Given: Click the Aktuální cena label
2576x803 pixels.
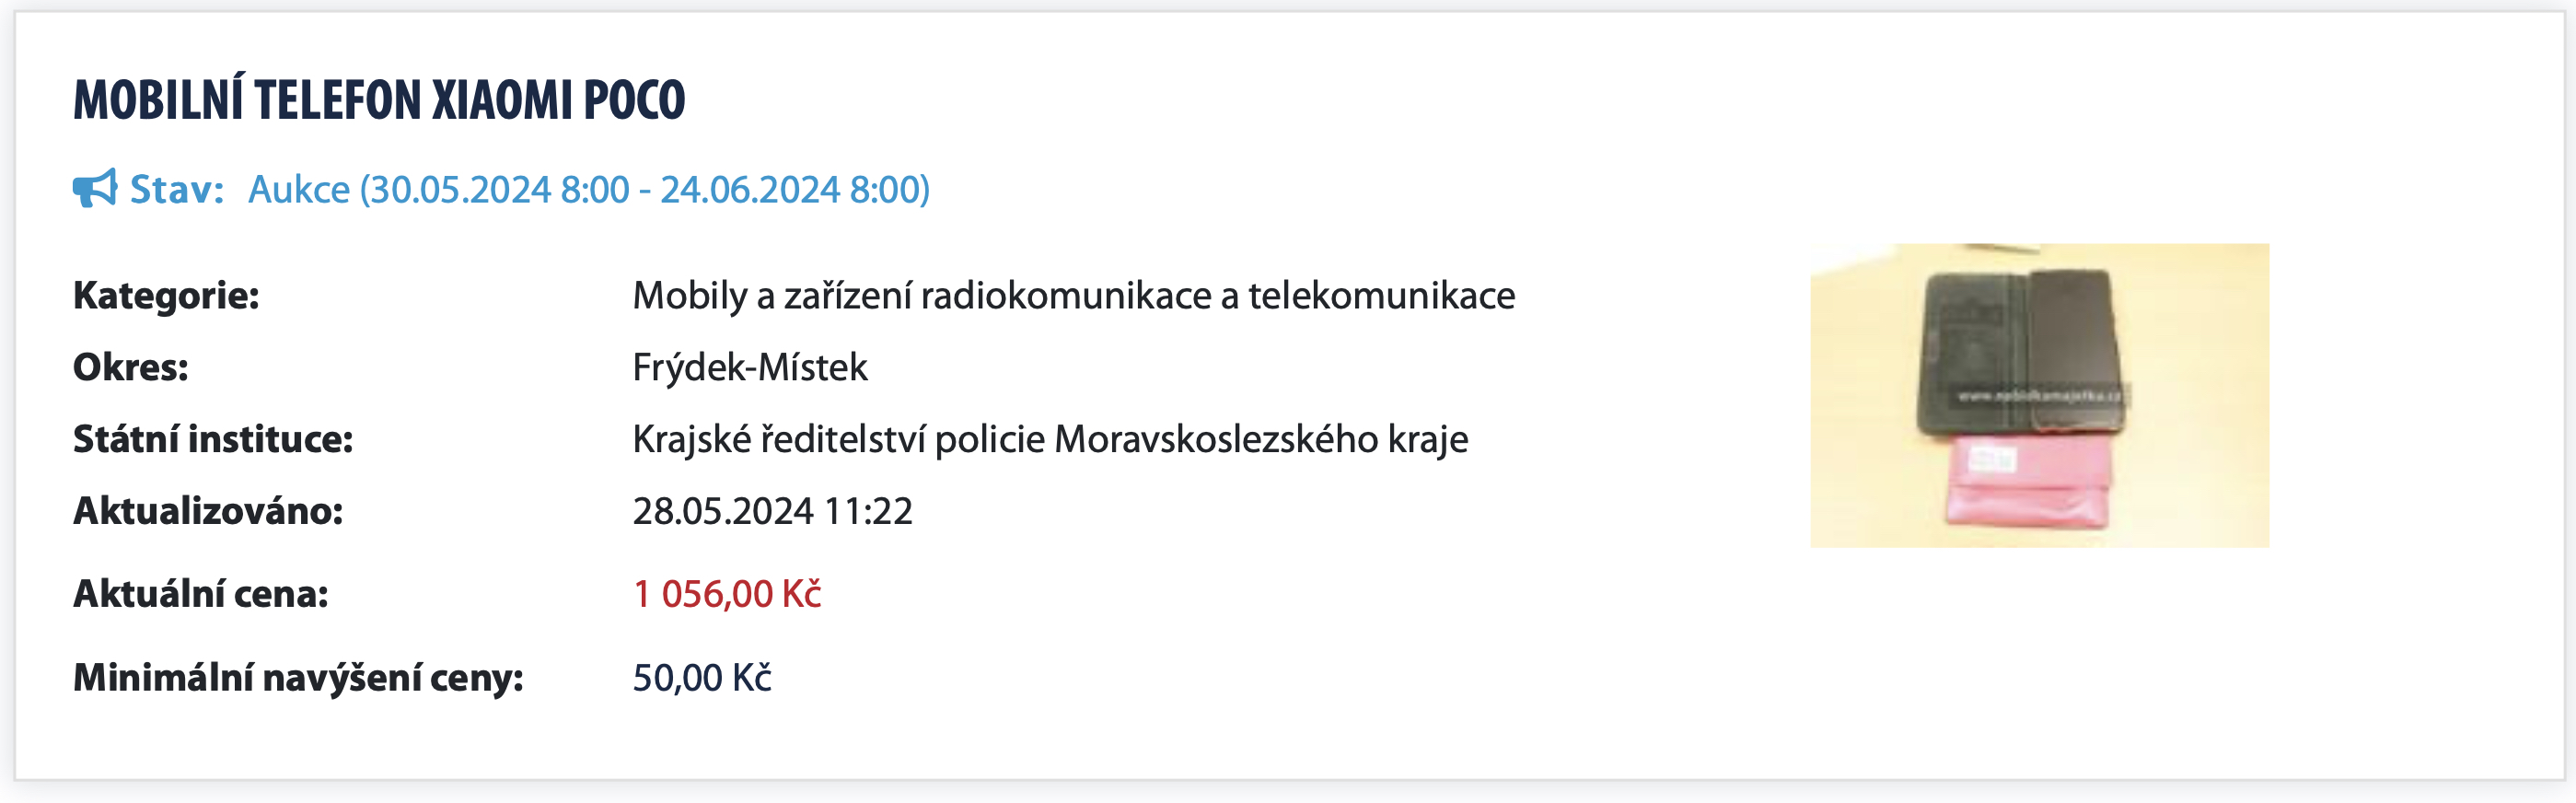Looking at the screenshot, I should pos(200,594).
